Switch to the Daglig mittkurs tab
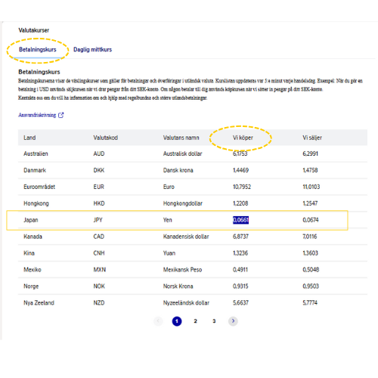The image size is (378, 378). pyautogui.click(x=92, y=49)
